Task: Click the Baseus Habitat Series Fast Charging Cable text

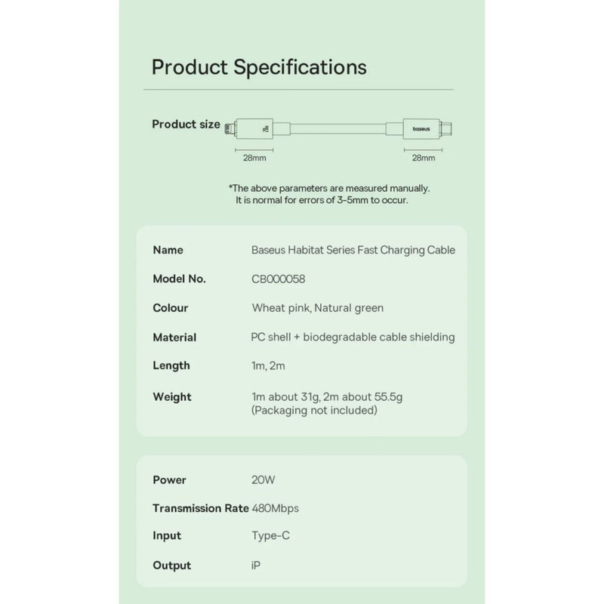Action: tap(353, 250)
